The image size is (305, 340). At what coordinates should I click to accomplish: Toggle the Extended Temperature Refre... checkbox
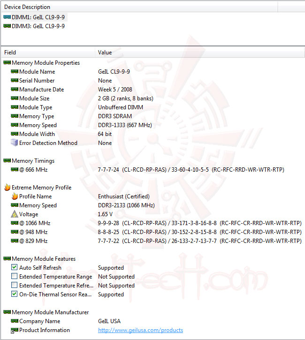[x=15, y=285]
